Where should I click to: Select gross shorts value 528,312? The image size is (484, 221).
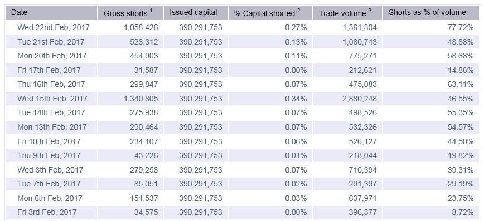click(145, 42)
